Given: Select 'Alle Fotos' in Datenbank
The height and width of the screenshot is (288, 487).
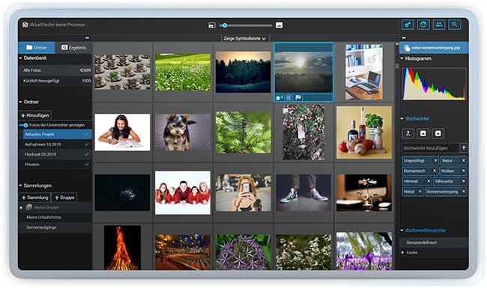Looking at the screenshot, I should click(x=55, y=70).
